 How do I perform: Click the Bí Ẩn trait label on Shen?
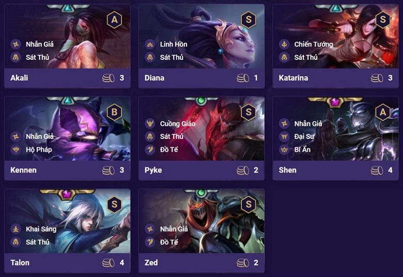point(302,149)
